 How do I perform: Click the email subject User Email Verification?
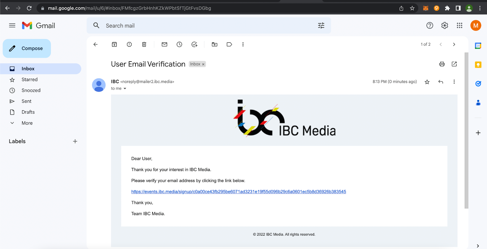click(148, 64)
